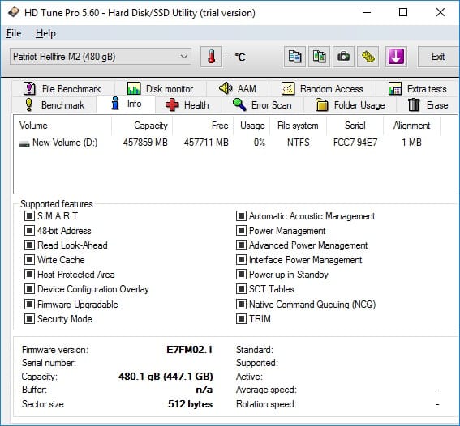Toggle the 48-bit Address checkbox
Screen dimensions: 460x426
[29, 231]
